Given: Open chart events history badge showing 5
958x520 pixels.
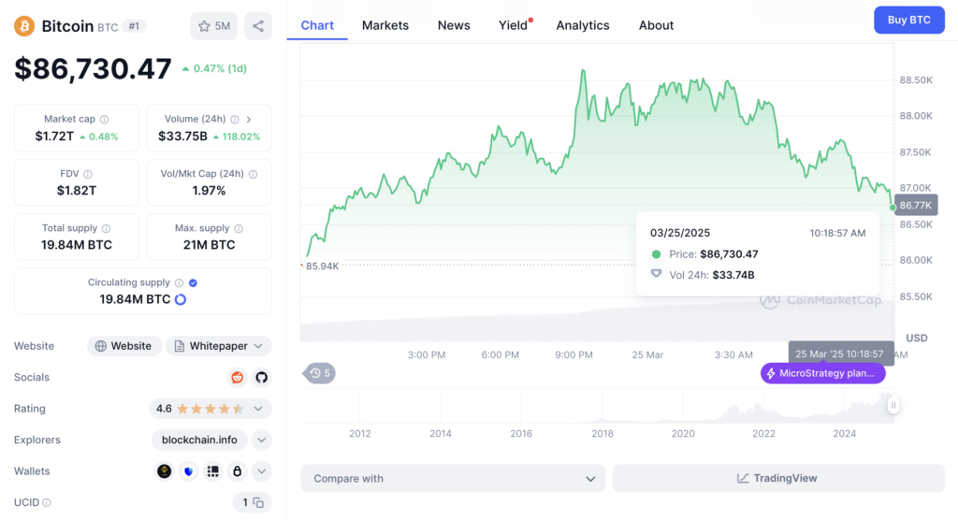Looking at the screenshot, I should (320, 373).
